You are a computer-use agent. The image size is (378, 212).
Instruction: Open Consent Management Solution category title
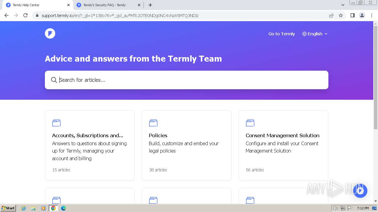[x=283, y=135]
